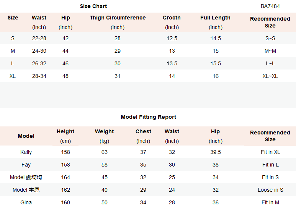
Task: Select size XL row label
Action: [13, 76]
